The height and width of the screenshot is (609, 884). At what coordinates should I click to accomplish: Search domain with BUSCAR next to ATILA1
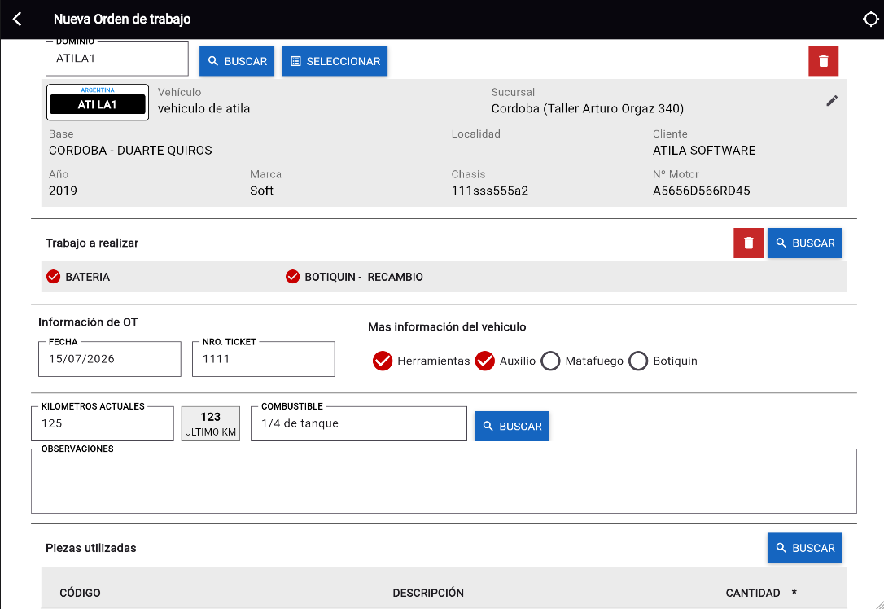coord(237,61)
